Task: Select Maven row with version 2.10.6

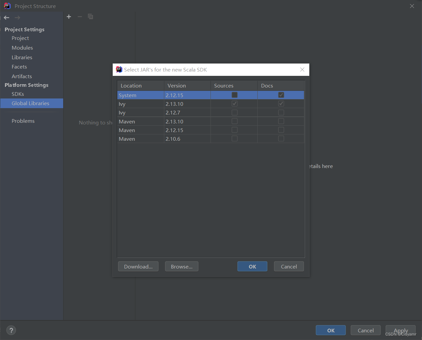Action: pos(211,139)
